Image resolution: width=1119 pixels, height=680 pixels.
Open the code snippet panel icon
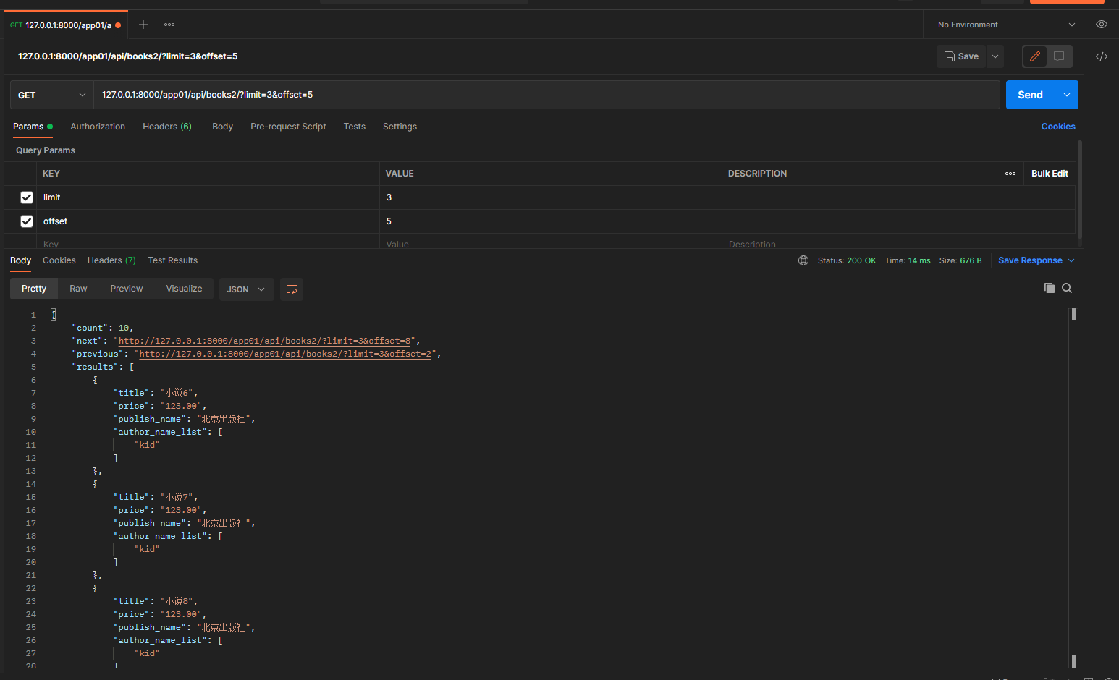pyautogui.click(x=1102, y=56)
